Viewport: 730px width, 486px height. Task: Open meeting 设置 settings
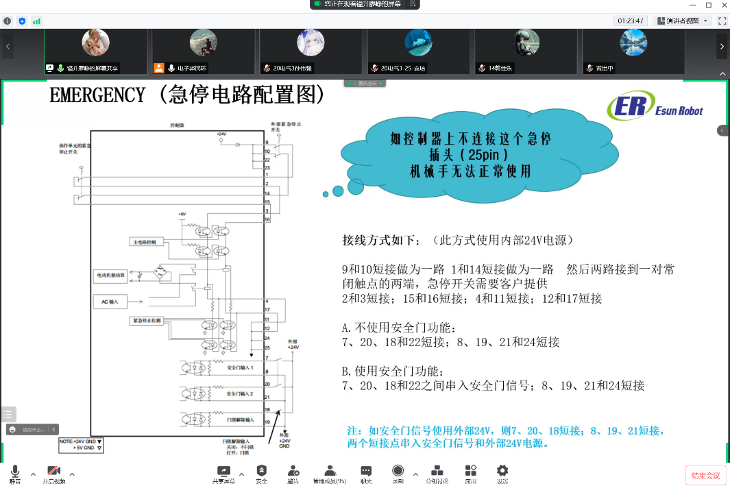pos(502,474)
